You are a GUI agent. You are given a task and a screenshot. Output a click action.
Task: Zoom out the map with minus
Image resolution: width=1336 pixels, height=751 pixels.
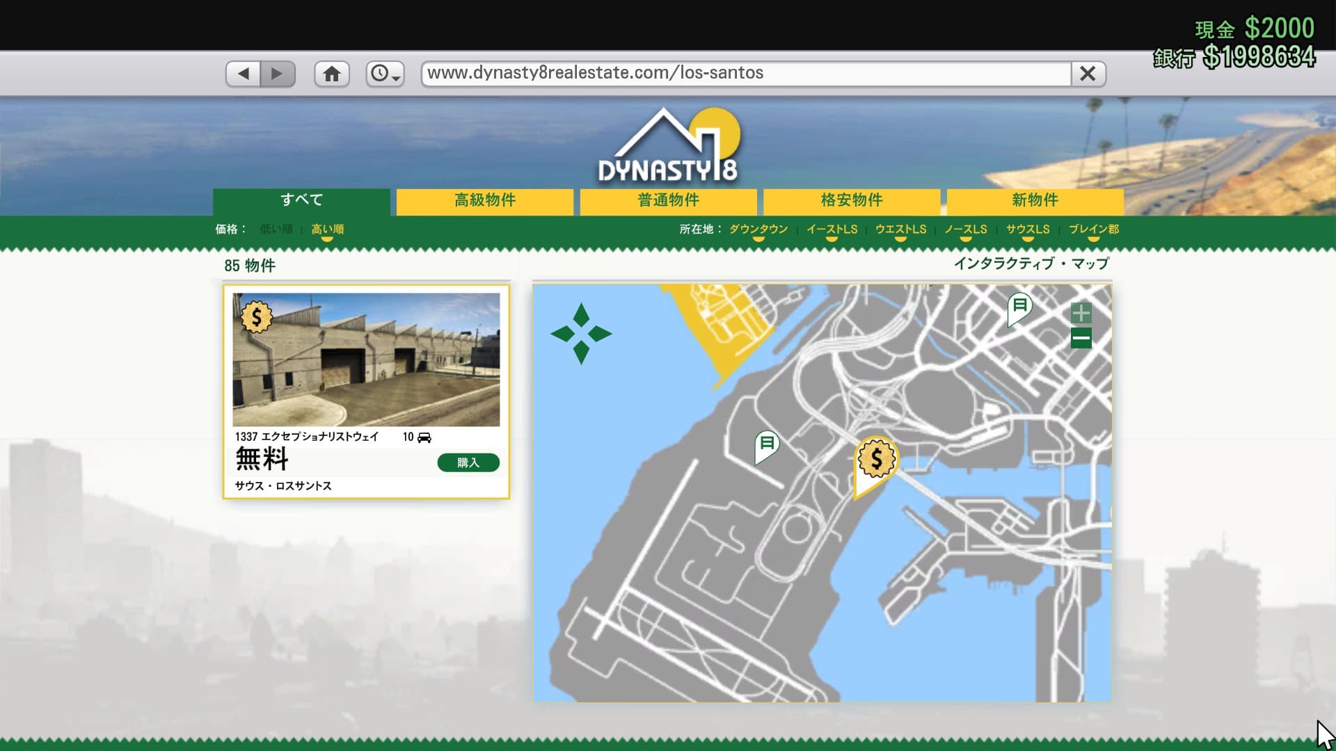click(1081, 339)
